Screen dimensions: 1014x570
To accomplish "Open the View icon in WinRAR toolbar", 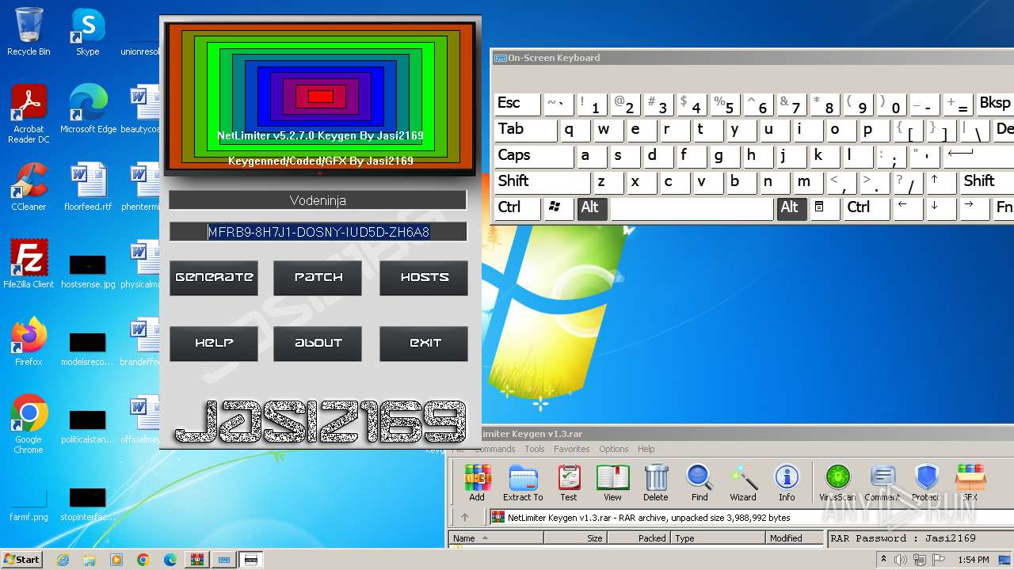I will pos(612,482).
